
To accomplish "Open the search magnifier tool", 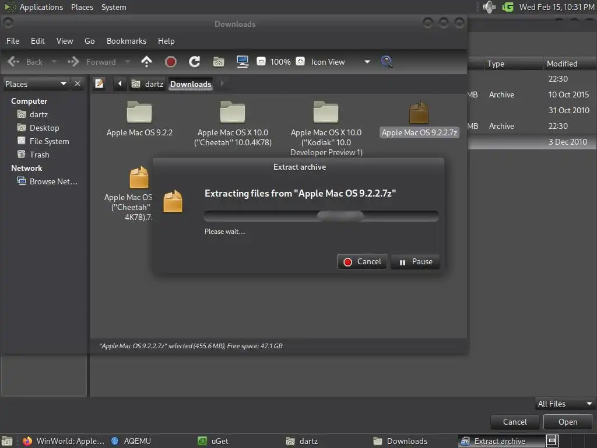I will [387, 62].
